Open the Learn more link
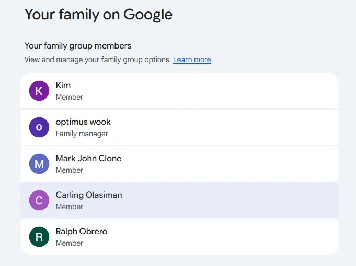This screenshot has width=356, height=266. click(x=192, y=59)
